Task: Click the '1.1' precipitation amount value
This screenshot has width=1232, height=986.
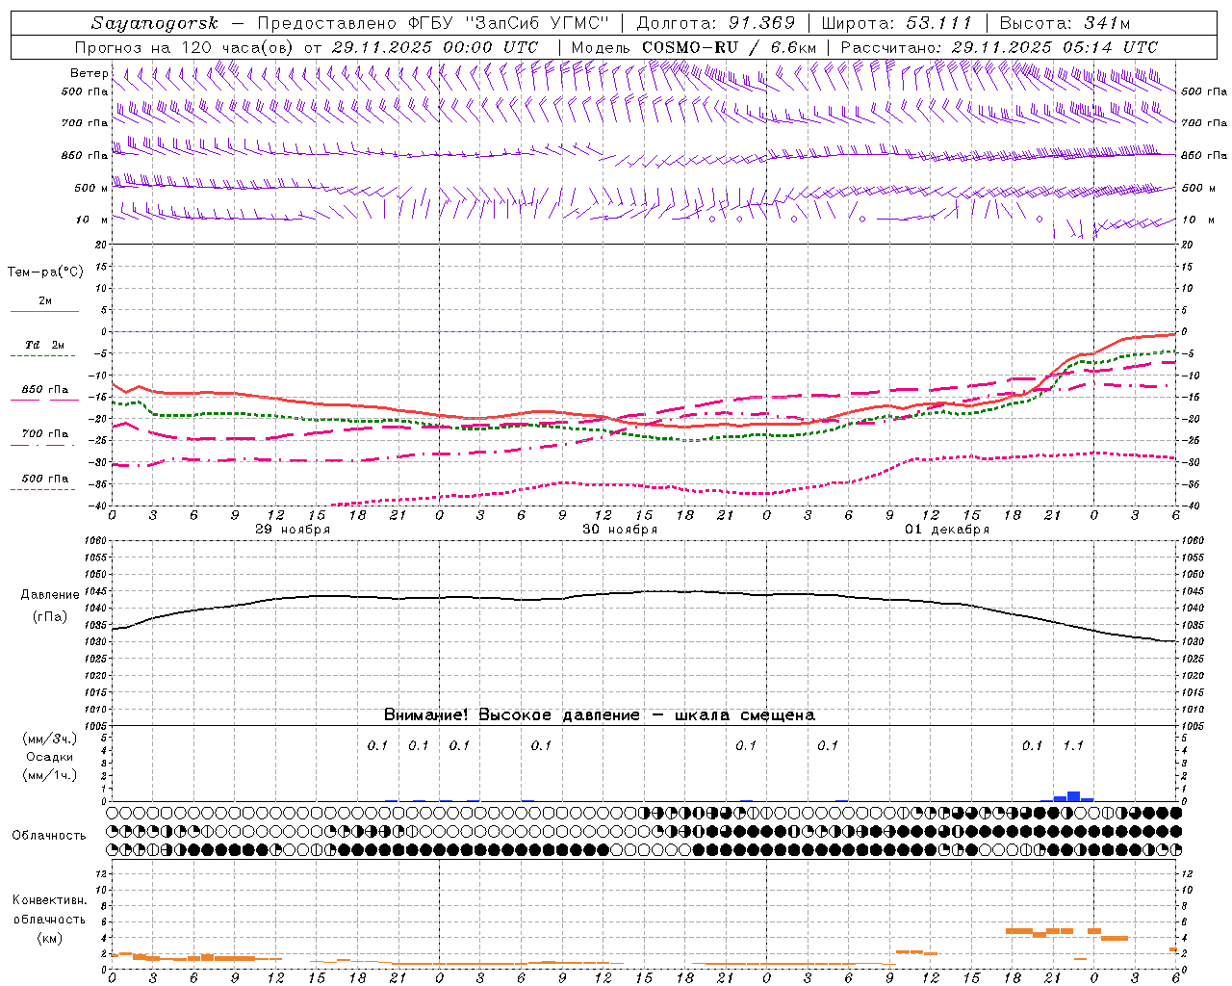Action: click(1073, 745)
